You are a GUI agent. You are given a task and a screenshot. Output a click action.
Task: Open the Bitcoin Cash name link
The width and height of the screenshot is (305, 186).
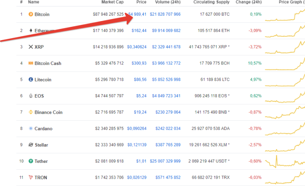click(48, 63)
